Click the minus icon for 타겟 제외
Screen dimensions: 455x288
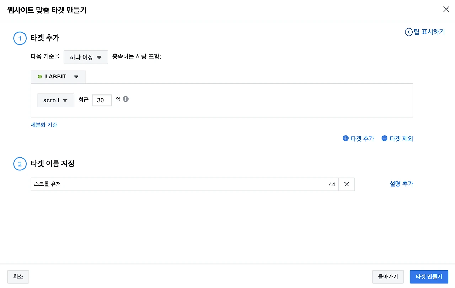point(384,138)
